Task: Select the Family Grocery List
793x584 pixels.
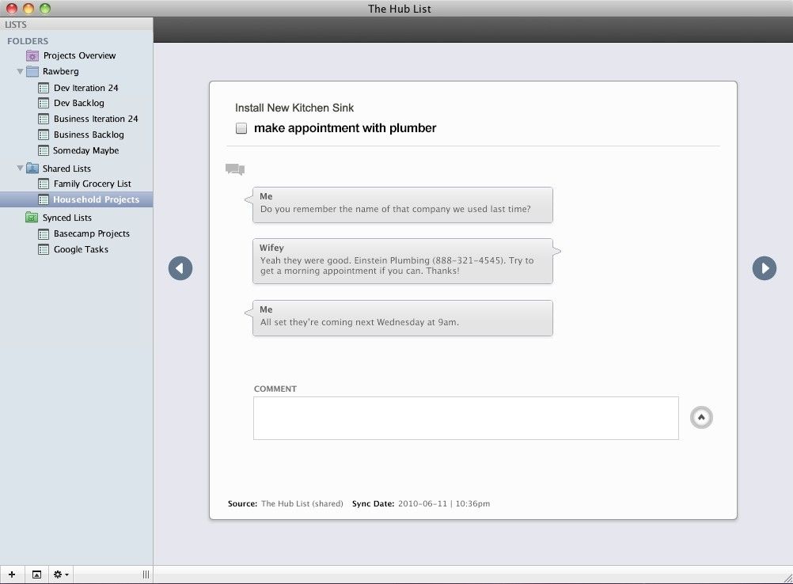Action: point(89,184)
